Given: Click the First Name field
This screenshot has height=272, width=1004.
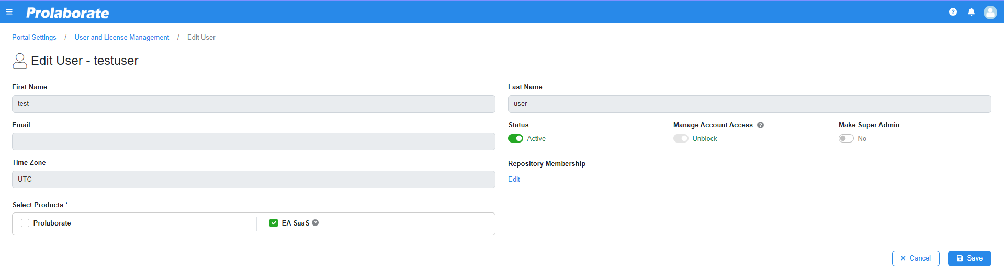Looking at the screenshot, I should (x=254, y=104).
